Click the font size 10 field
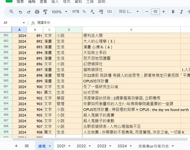The image size is (190, 150). coord(155,12)
